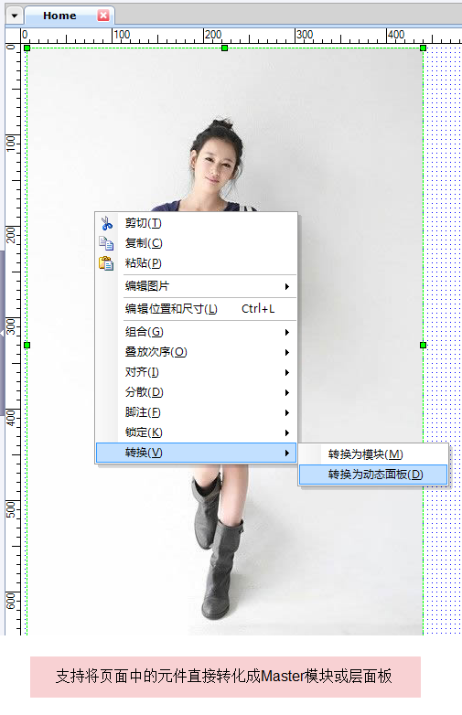The image size is (462, 715).
Task: Click the left-middle green resize handle
Action: 27,346
